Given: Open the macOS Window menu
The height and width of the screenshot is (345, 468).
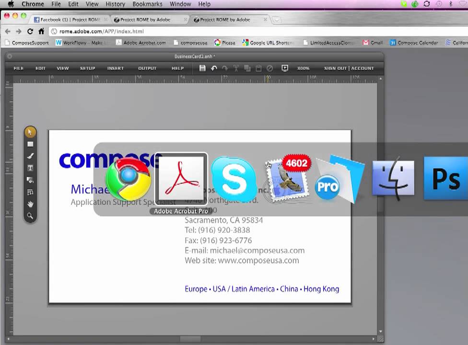Looking at the screenshot, I should [x=180, y=4].
